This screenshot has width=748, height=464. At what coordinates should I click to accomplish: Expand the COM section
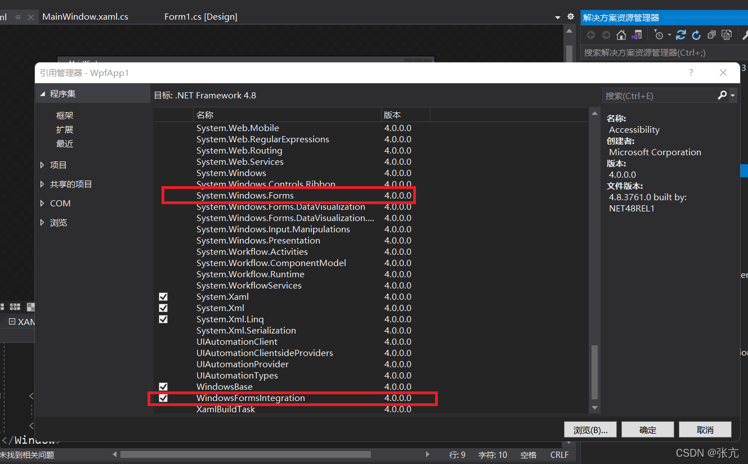point(43,203)
